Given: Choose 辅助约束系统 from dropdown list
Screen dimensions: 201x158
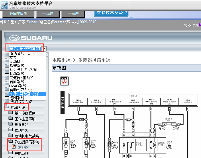Looking at the screenshot, I should point(28,90).
